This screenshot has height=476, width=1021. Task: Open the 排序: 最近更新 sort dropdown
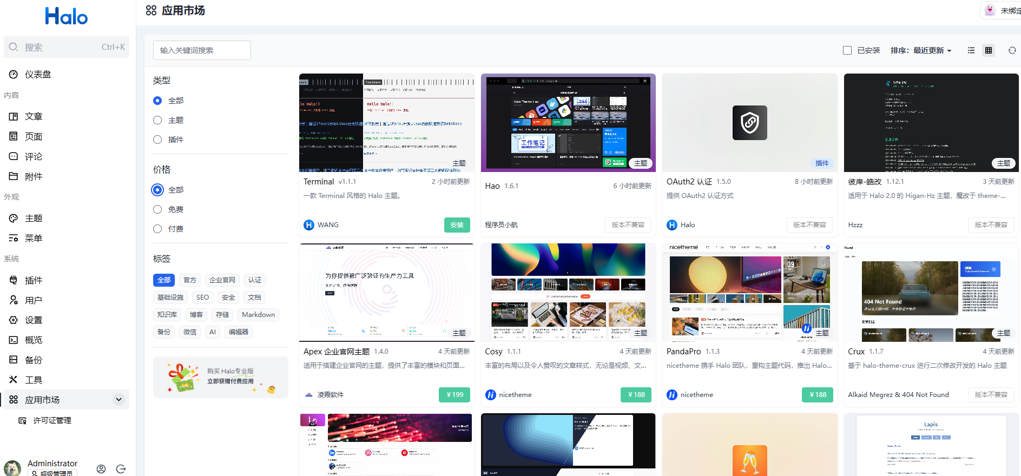pyautogui.click(x=921, y=50)
